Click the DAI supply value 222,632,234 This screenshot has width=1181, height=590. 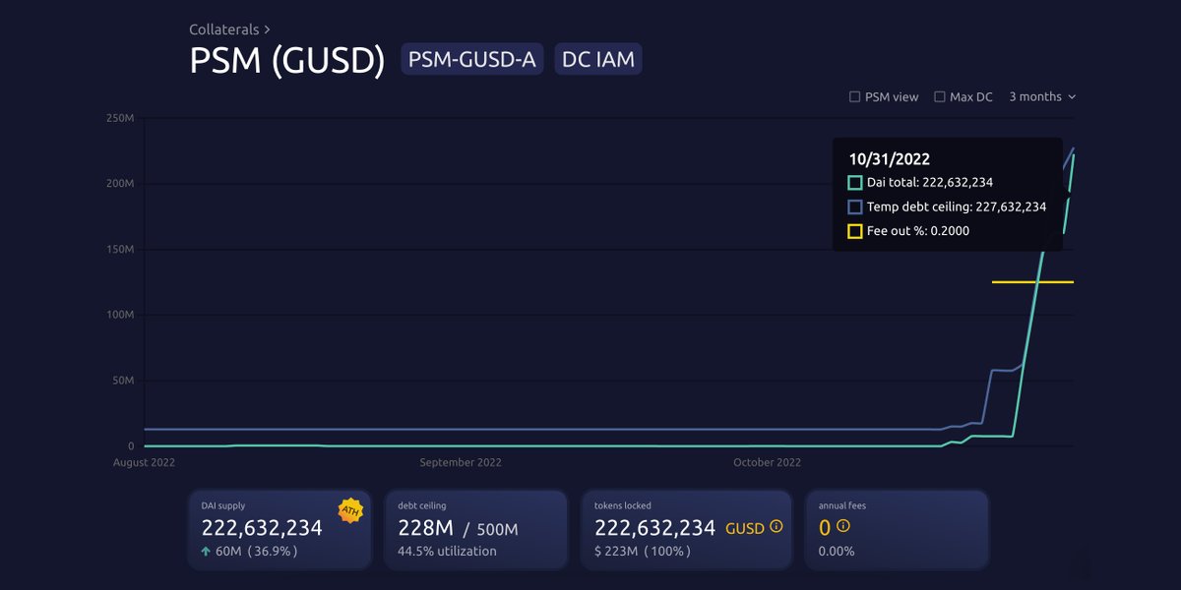coord(262,528)
